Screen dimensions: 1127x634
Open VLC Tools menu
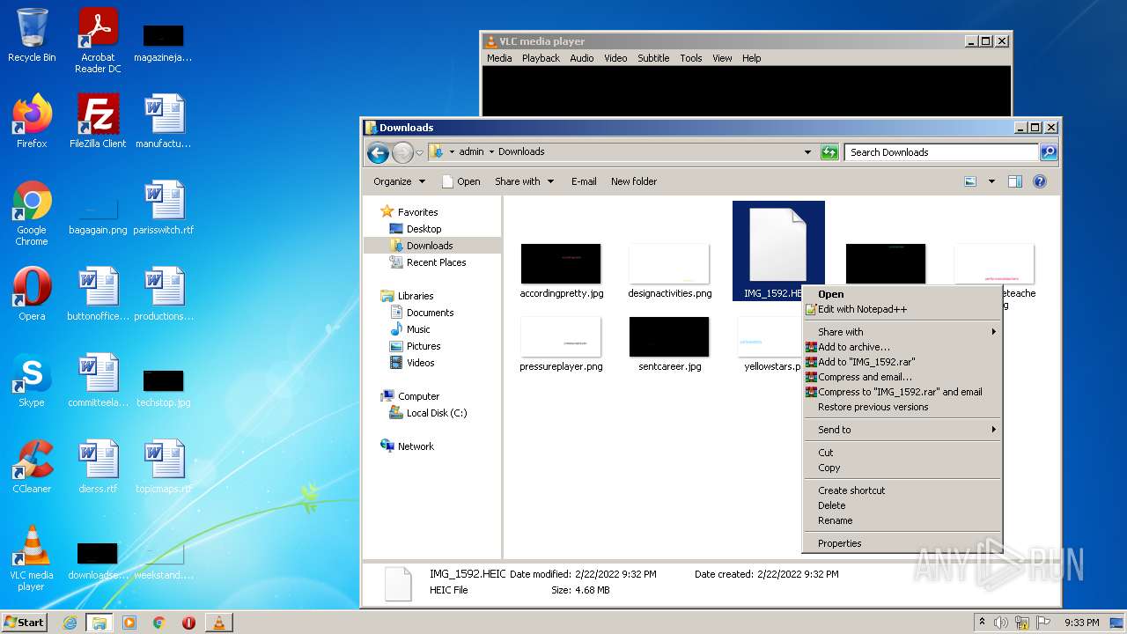pos(691,58)
